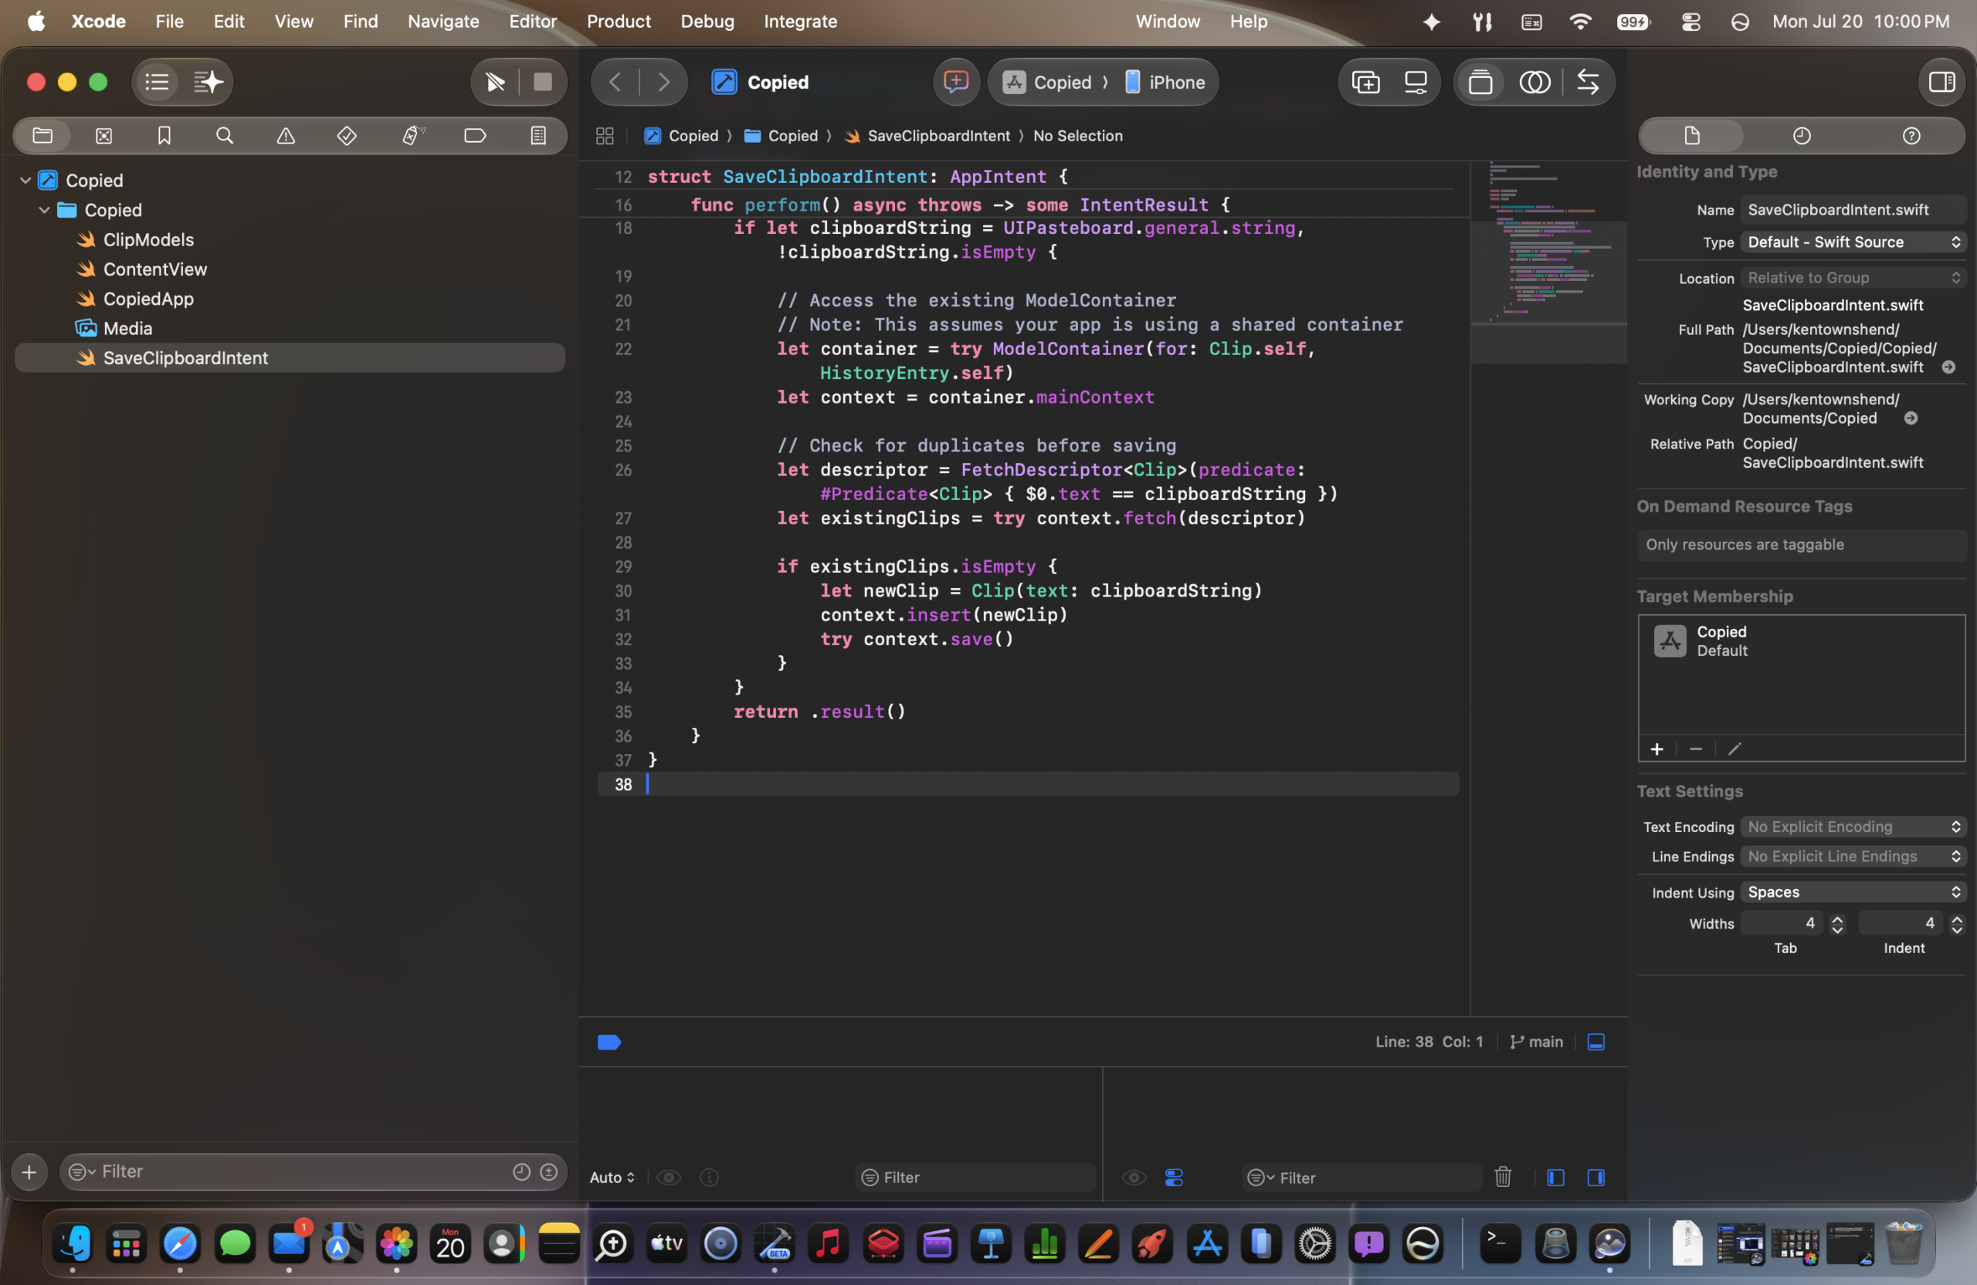1977x1285 pixels.
Task: Switch to the History inspector tab
Action: click(x=1802, y=135)
